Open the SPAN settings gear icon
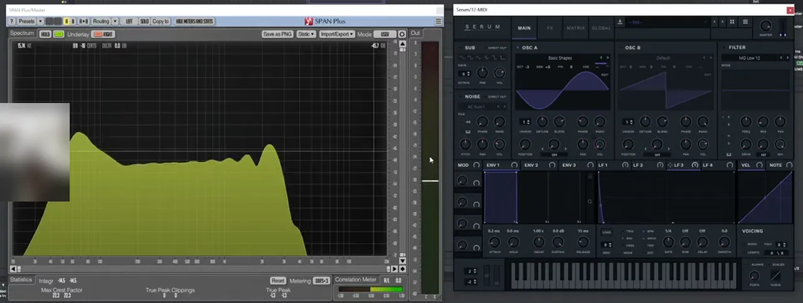Image resolution: width=803 pixels, height=303 pixels. click(x=402, y=34)
